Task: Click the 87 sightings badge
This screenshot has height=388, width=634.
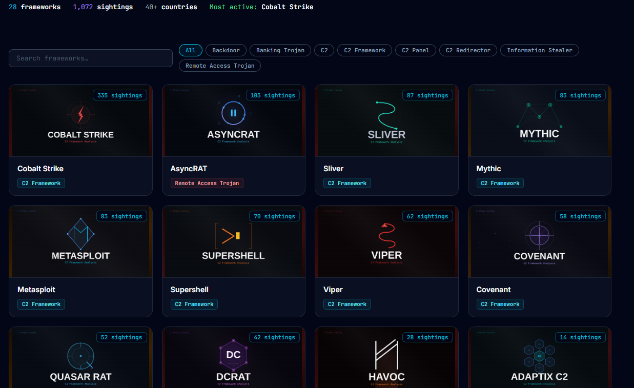Action: pyautogui.click(x=427, y=95)
